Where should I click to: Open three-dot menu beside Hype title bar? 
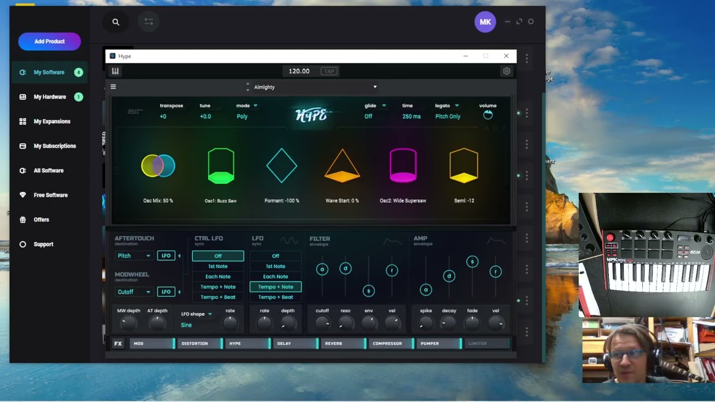point(526,58)
